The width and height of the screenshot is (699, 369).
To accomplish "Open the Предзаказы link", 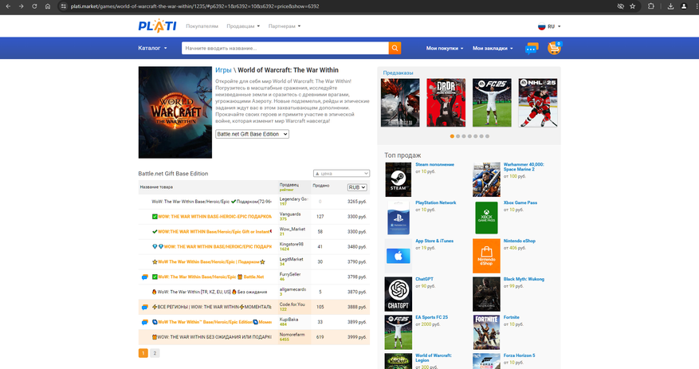I will (x=398, y=73).
